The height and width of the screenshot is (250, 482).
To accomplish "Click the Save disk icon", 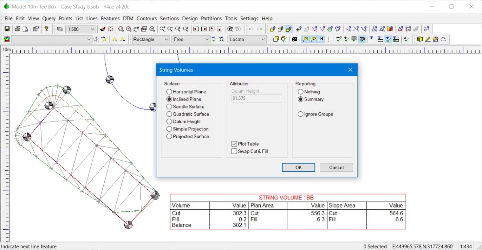I will pyautogui.click(x=7, y=29).
